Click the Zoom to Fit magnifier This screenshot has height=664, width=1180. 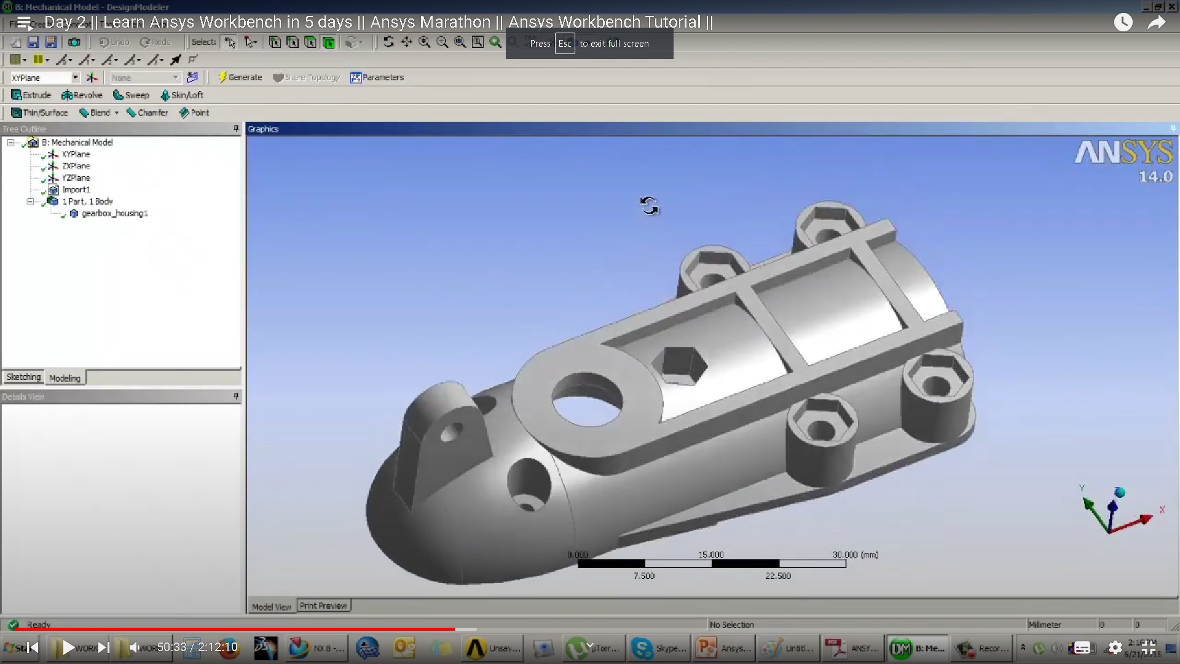click(460, 42)
